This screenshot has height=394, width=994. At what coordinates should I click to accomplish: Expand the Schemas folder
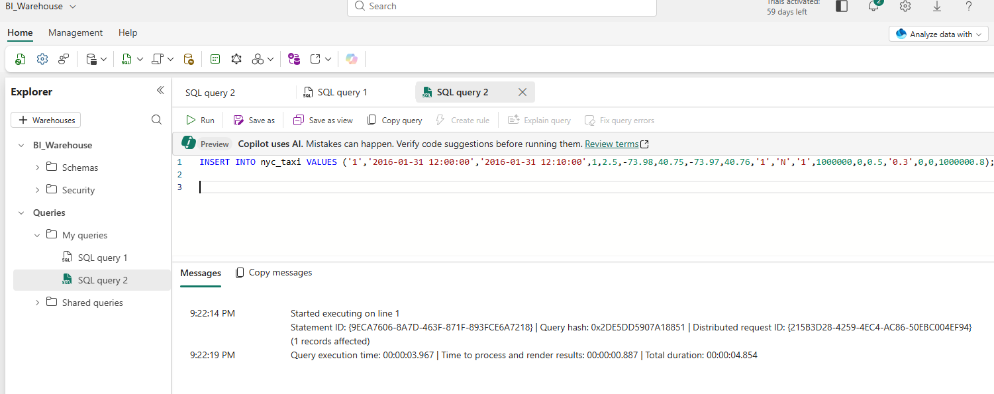click(37, 168)
